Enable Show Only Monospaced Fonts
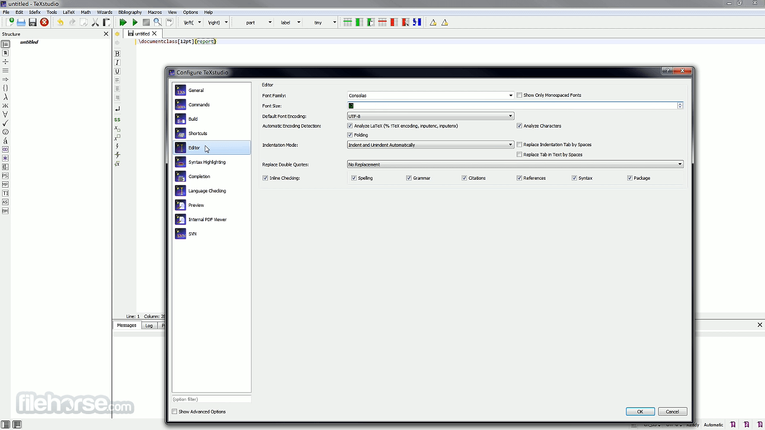This screenshot has width=765, height=430. [519, 95]
